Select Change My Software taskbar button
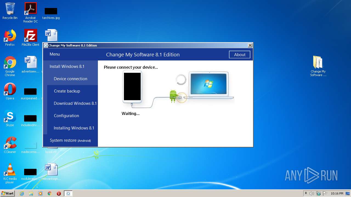 [x=68, y=193]
